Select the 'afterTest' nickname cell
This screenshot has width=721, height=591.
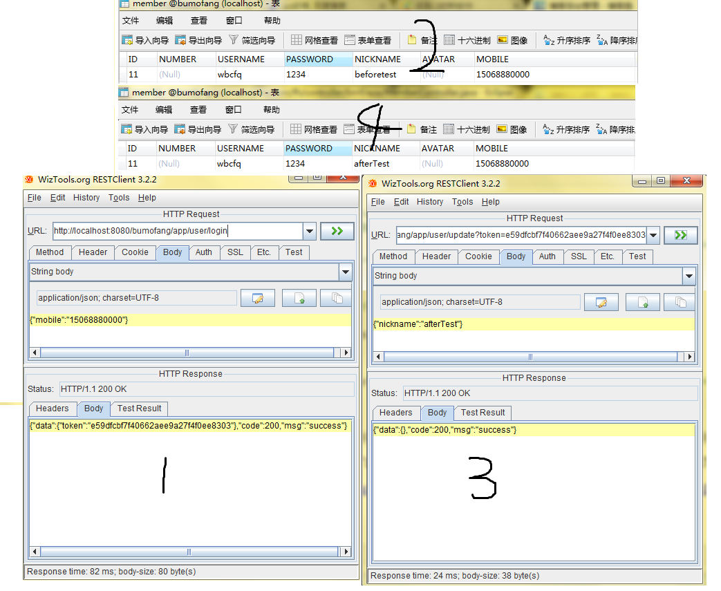click(x=385, y=164)
